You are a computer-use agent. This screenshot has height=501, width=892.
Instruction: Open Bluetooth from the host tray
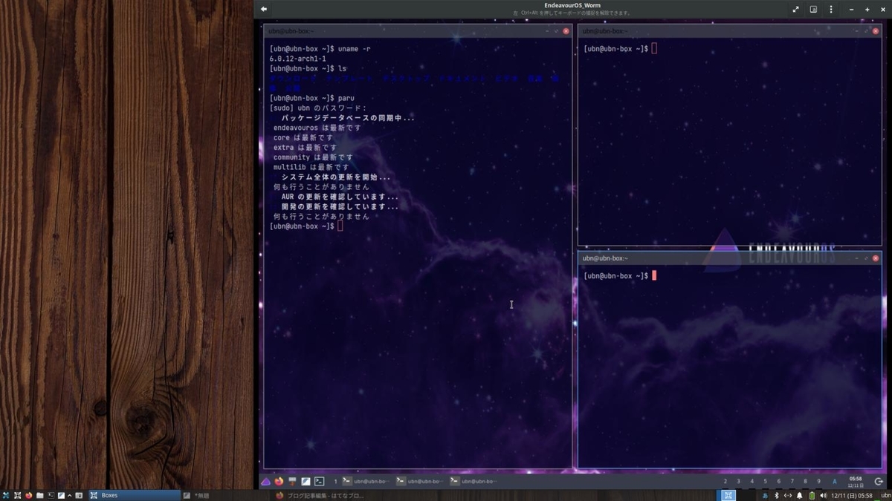[x=777, y=495]
